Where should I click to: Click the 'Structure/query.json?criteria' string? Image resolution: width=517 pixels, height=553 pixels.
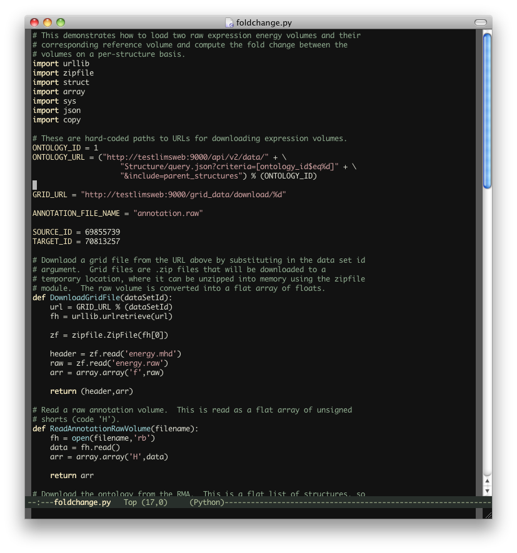229,167
